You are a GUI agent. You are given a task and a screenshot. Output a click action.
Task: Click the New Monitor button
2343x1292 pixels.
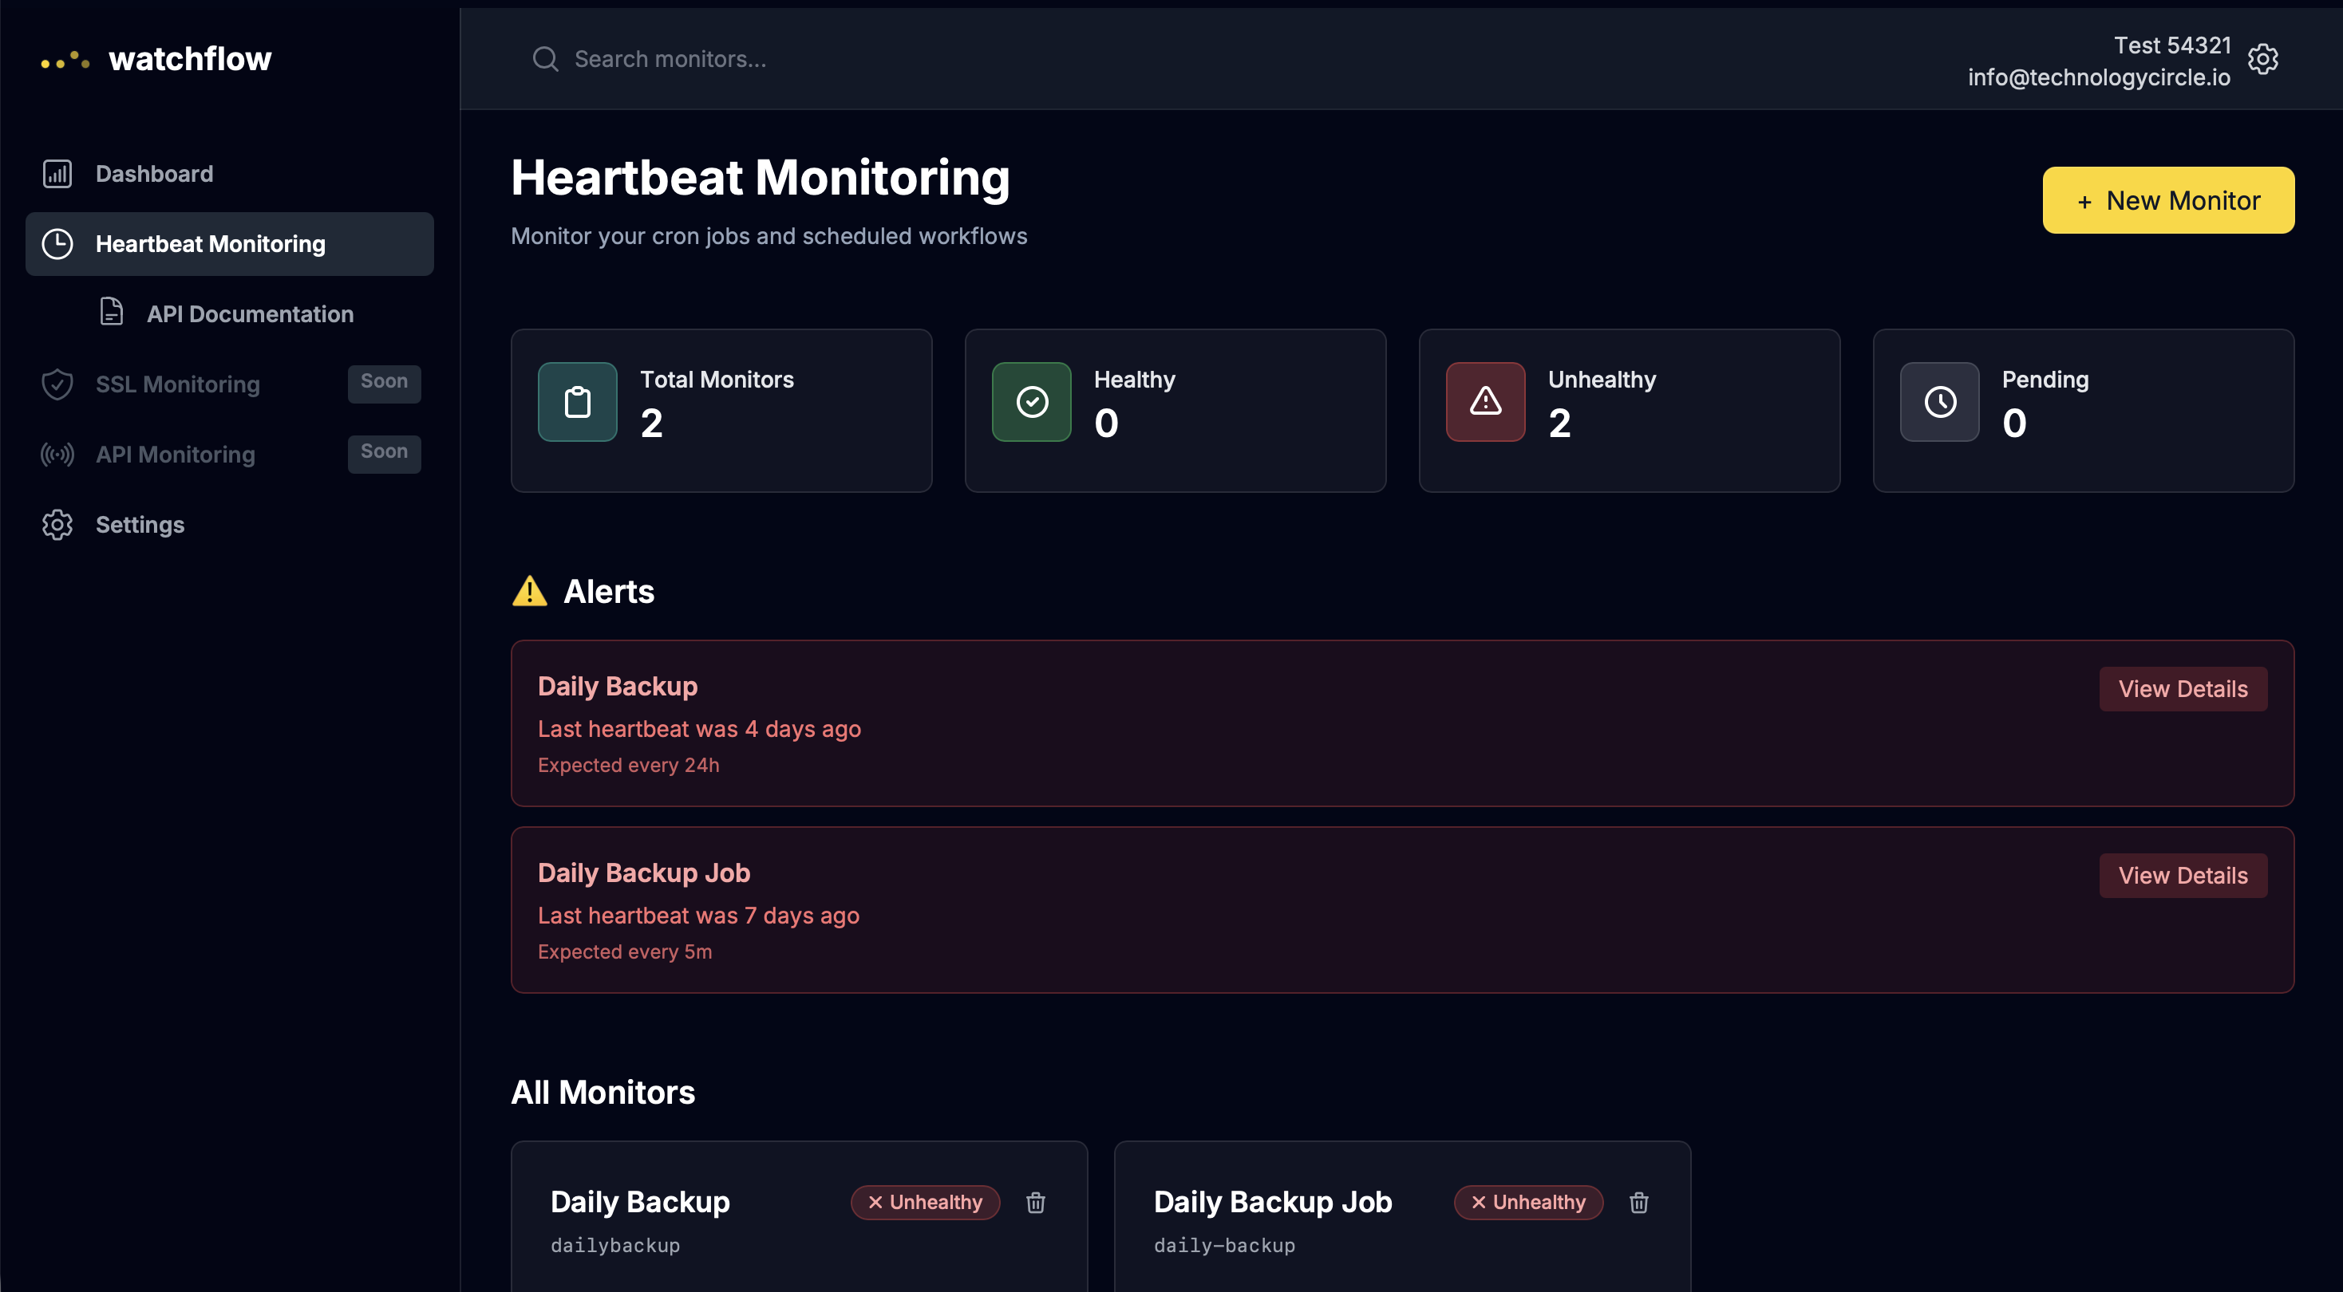2168,200
